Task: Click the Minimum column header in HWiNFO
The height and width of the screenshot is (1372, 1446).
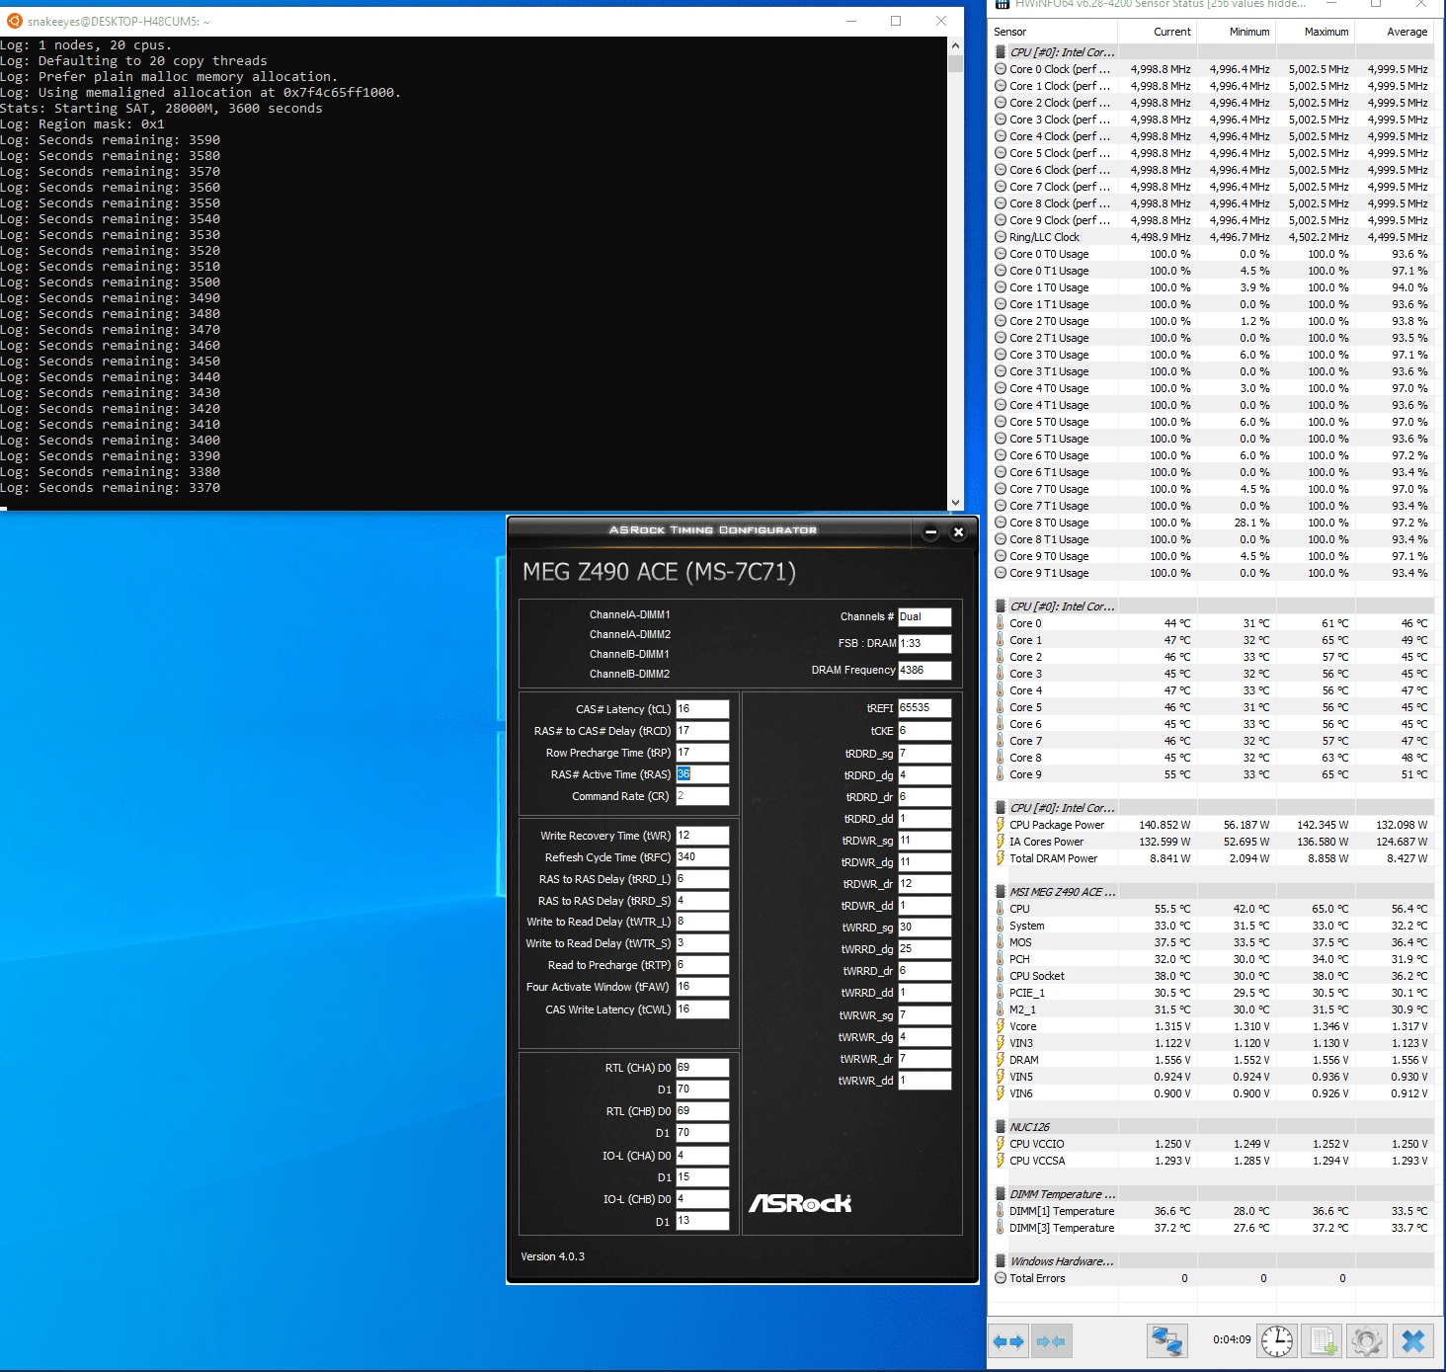Action: click(1237, 32)
